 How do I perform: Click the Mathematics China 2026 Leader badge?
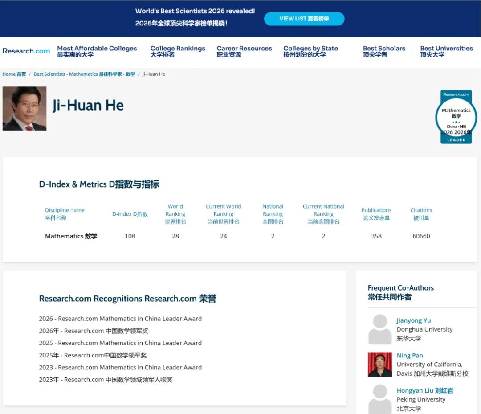pos(456,117)
